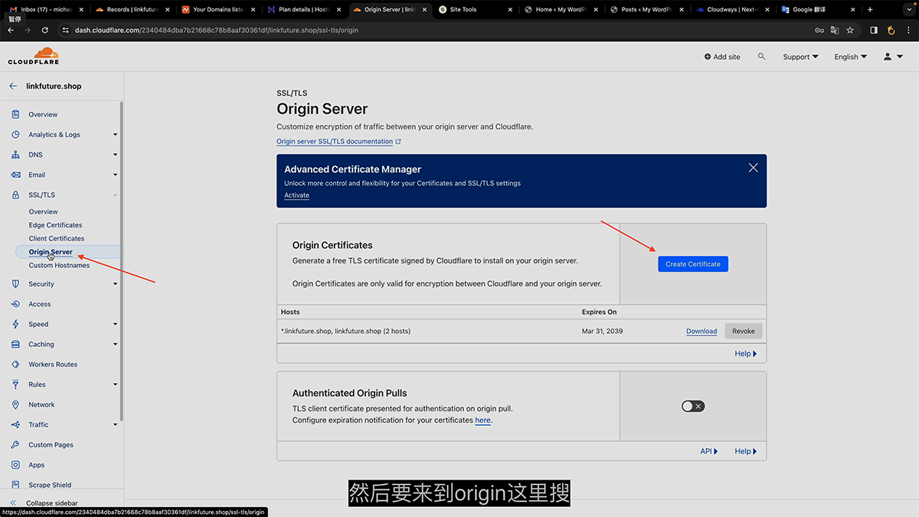Open a new browser tab
The width and height of the screenshot is (919, 517).
pyautogui.click(x=870, y=10)
